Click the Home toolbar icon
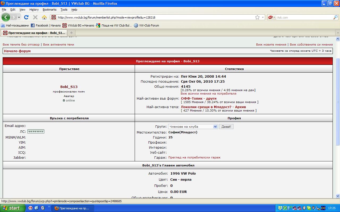Screen dimensions: 340x212 pos(44,17)
